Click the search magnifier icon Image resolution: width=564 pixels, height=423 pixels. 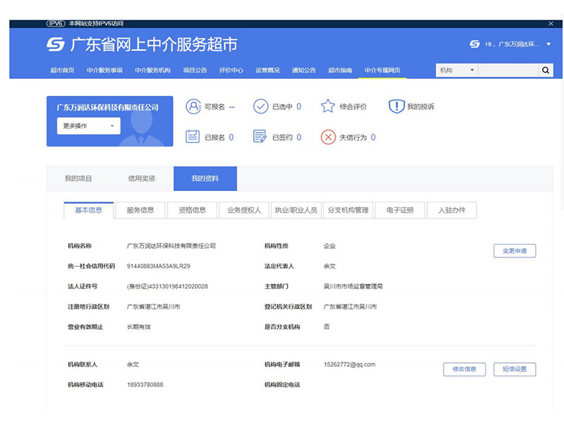(546, 70)
